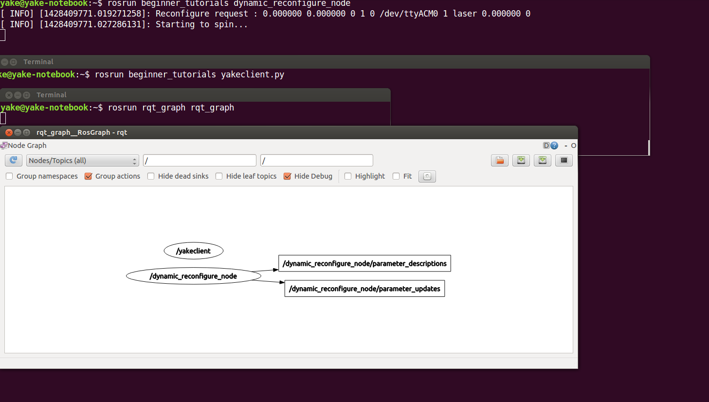Enable Group namespaces checkbox
This screenshot has height=402, width=709.
(9, 176)
